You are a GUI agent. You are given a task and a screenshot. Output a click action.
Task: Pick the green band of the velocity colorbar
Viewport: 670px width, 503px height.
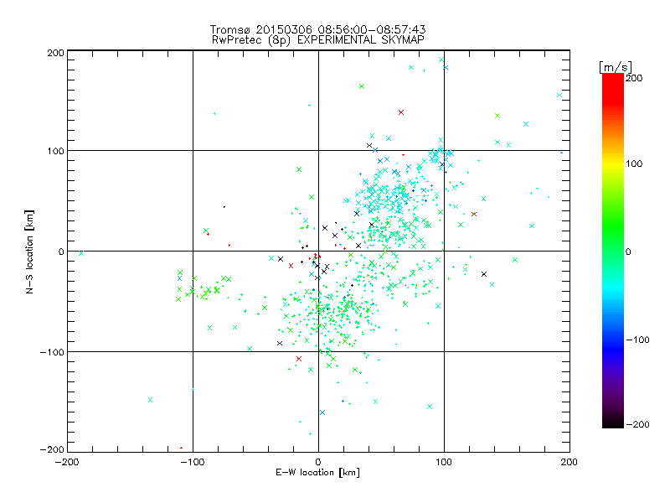tap(613, 225)
